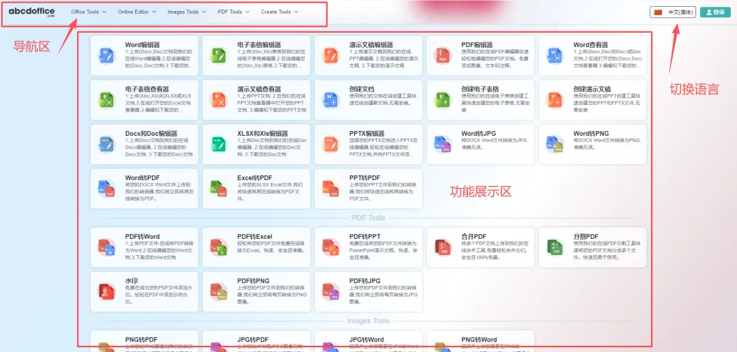The width and height of the screenshot is (737, 352).
Task: Open the PDF编辑器 title link
Action: pos(477,44)
